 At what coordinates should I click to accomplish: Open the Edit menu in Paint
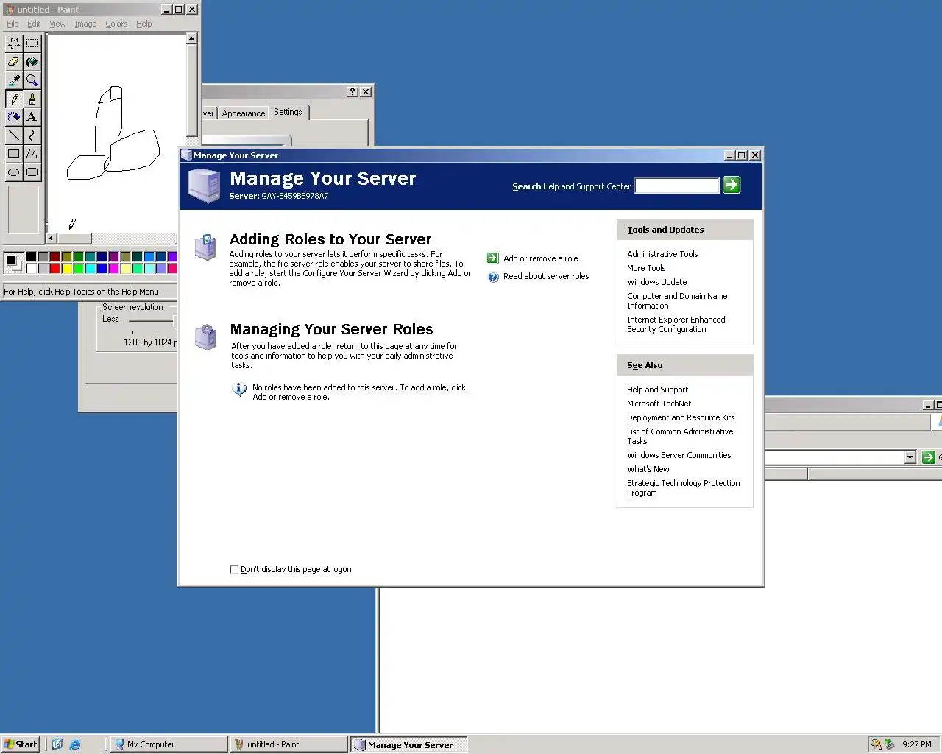(34, 24)
